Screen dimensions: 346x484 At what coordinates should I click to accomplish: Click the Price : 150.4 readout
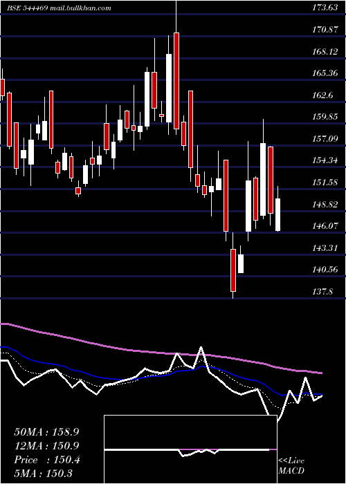click(47, 460)
